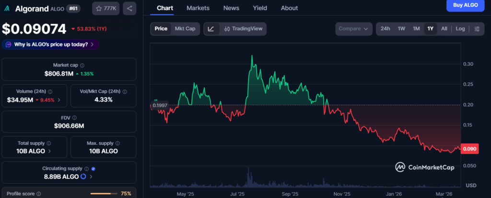The image size is (491, 198).
Task: Open the Compare dropdown
Action: click(354, 29)
